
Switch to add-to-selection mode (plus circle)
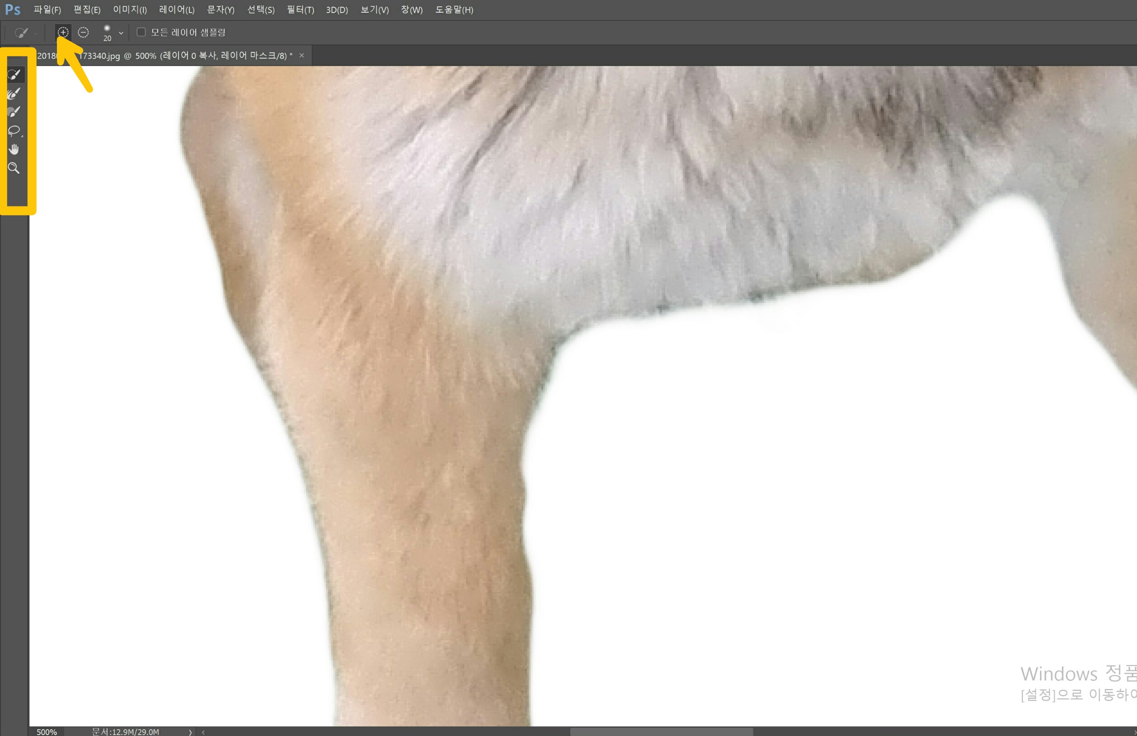point(63,32)
